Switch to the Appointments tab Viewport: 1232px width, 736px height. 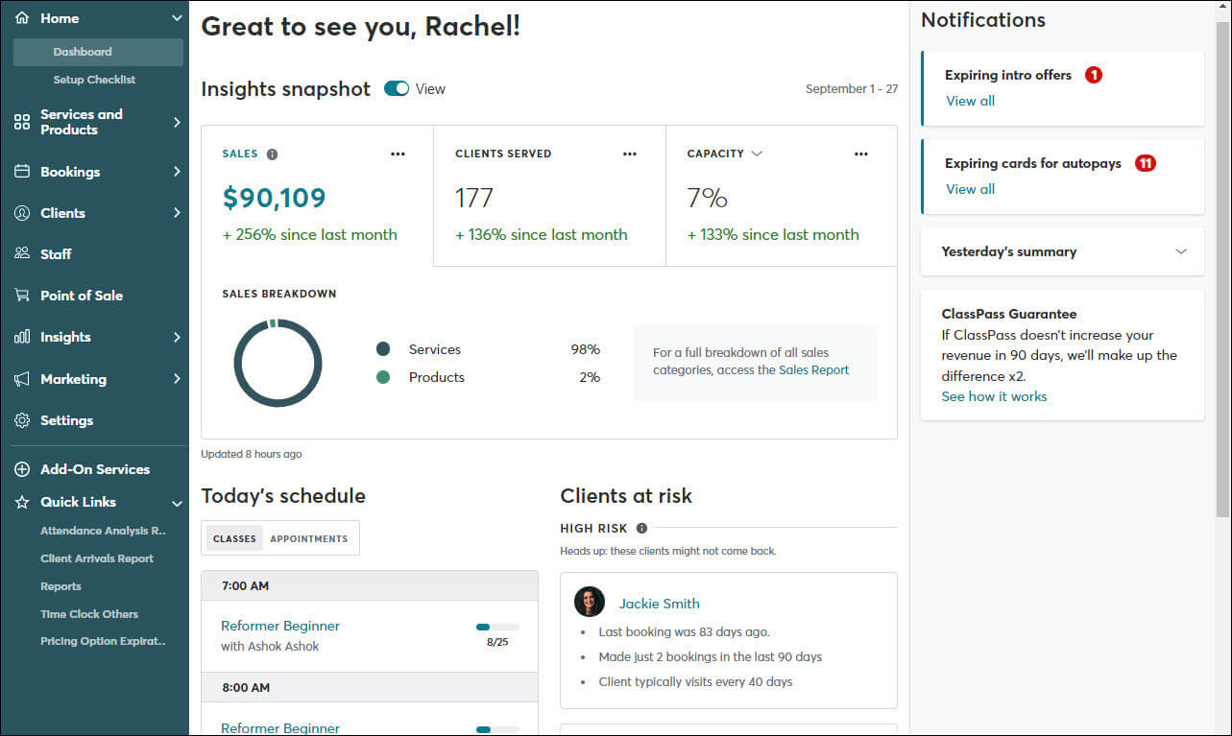click(309, 538)
